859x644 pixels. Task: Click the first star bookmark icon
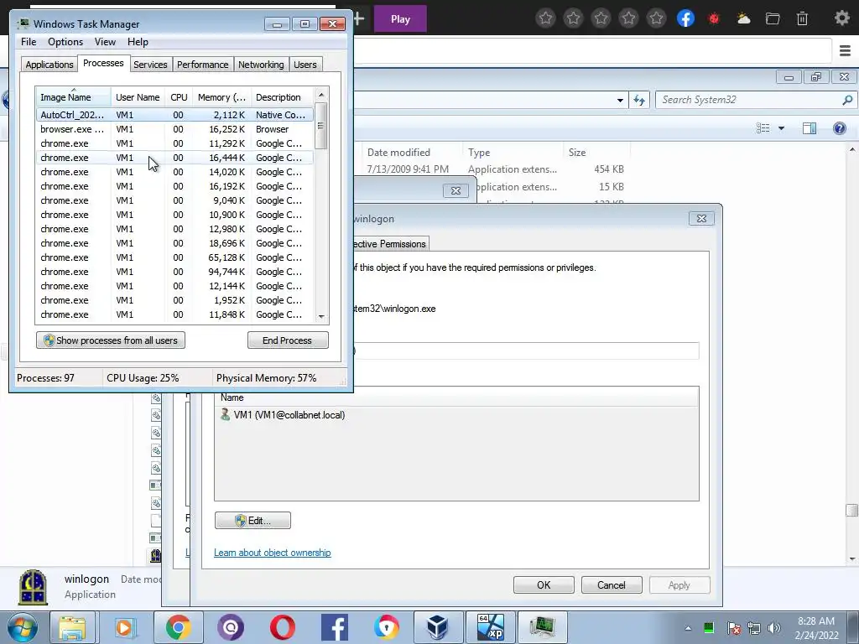point(545,18)
